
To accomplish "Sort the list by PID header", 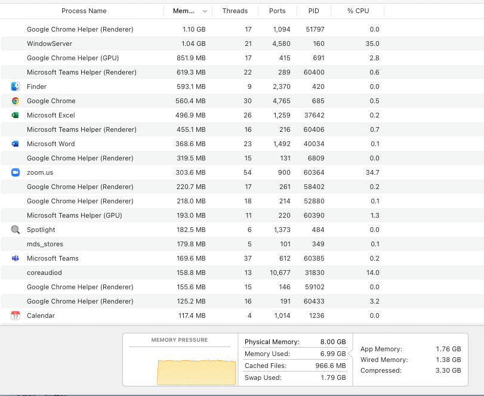I will pos(313,11).
